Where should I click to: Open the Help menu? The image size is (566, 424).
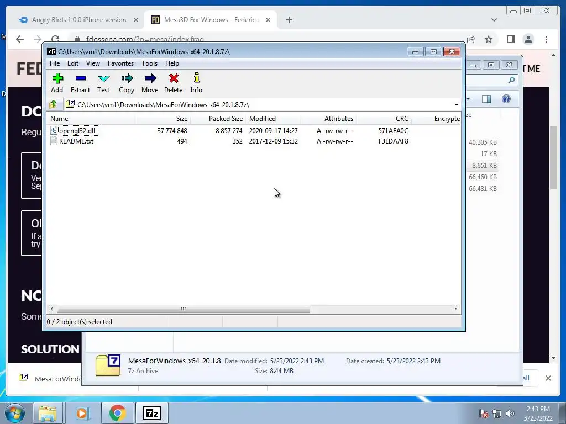(172, 63)
